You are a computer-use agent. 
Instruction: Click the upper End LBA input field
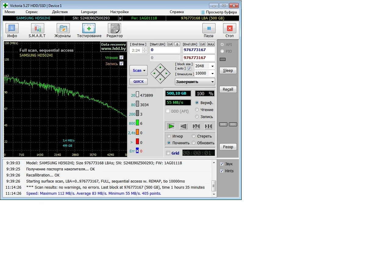coord(199,50)
